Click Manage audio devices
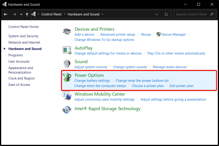 click(x=170, y=67)
